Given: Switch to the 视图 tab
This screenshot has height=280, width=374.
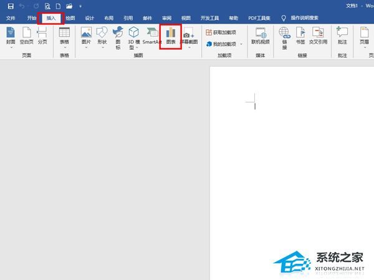Looking at the screenshot, I should coord(186,18).
